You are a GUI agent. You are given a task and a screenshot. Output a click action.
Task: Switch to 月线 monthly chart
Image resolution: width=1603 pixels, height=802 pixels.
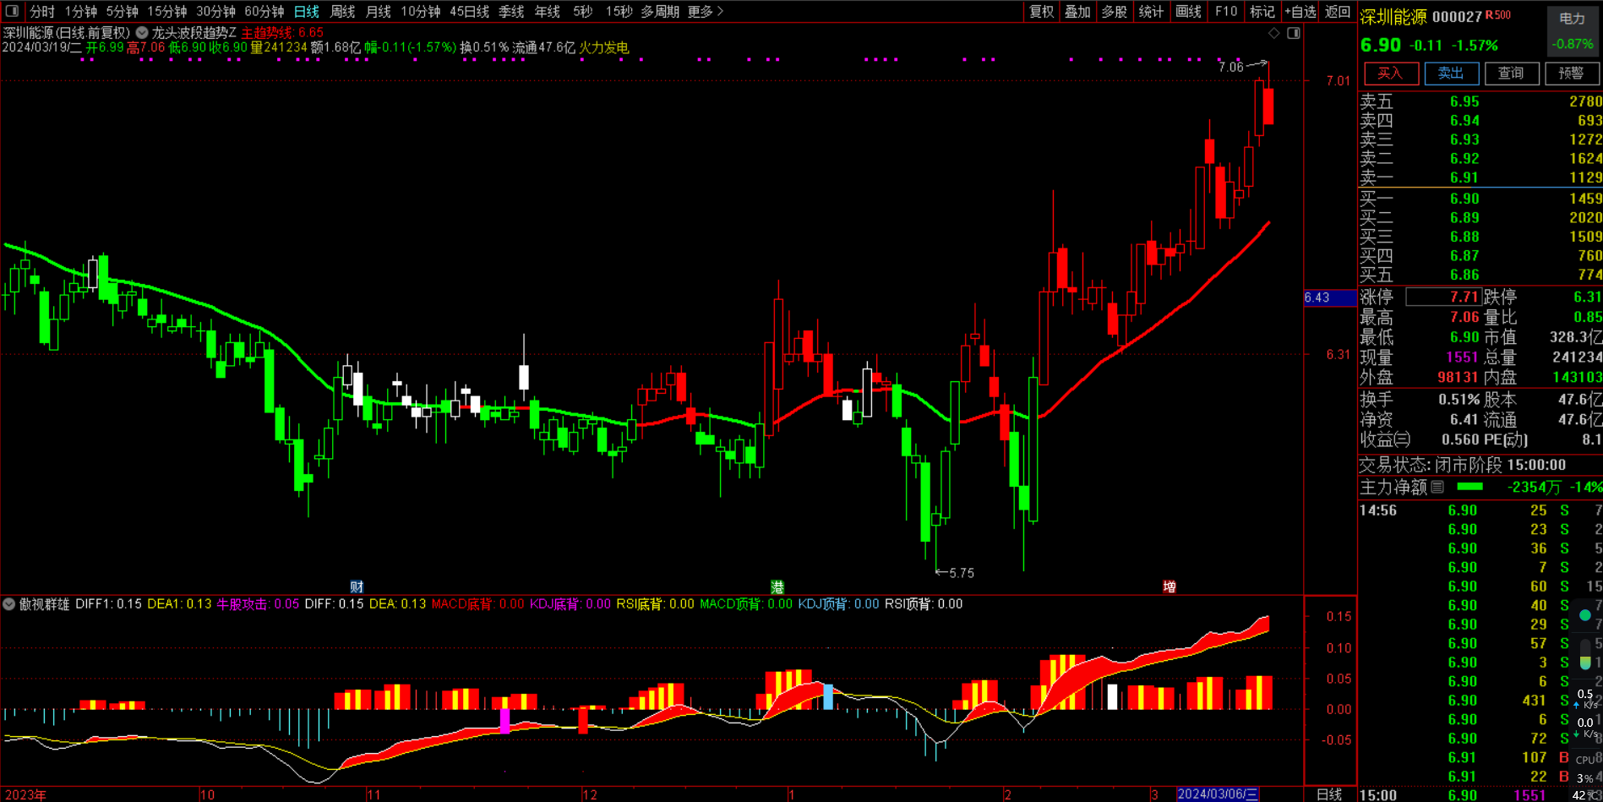[379, 11]
